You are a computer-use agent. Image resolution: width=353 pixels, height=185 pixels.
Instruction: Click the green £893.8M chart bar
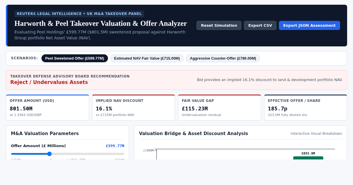308,158
